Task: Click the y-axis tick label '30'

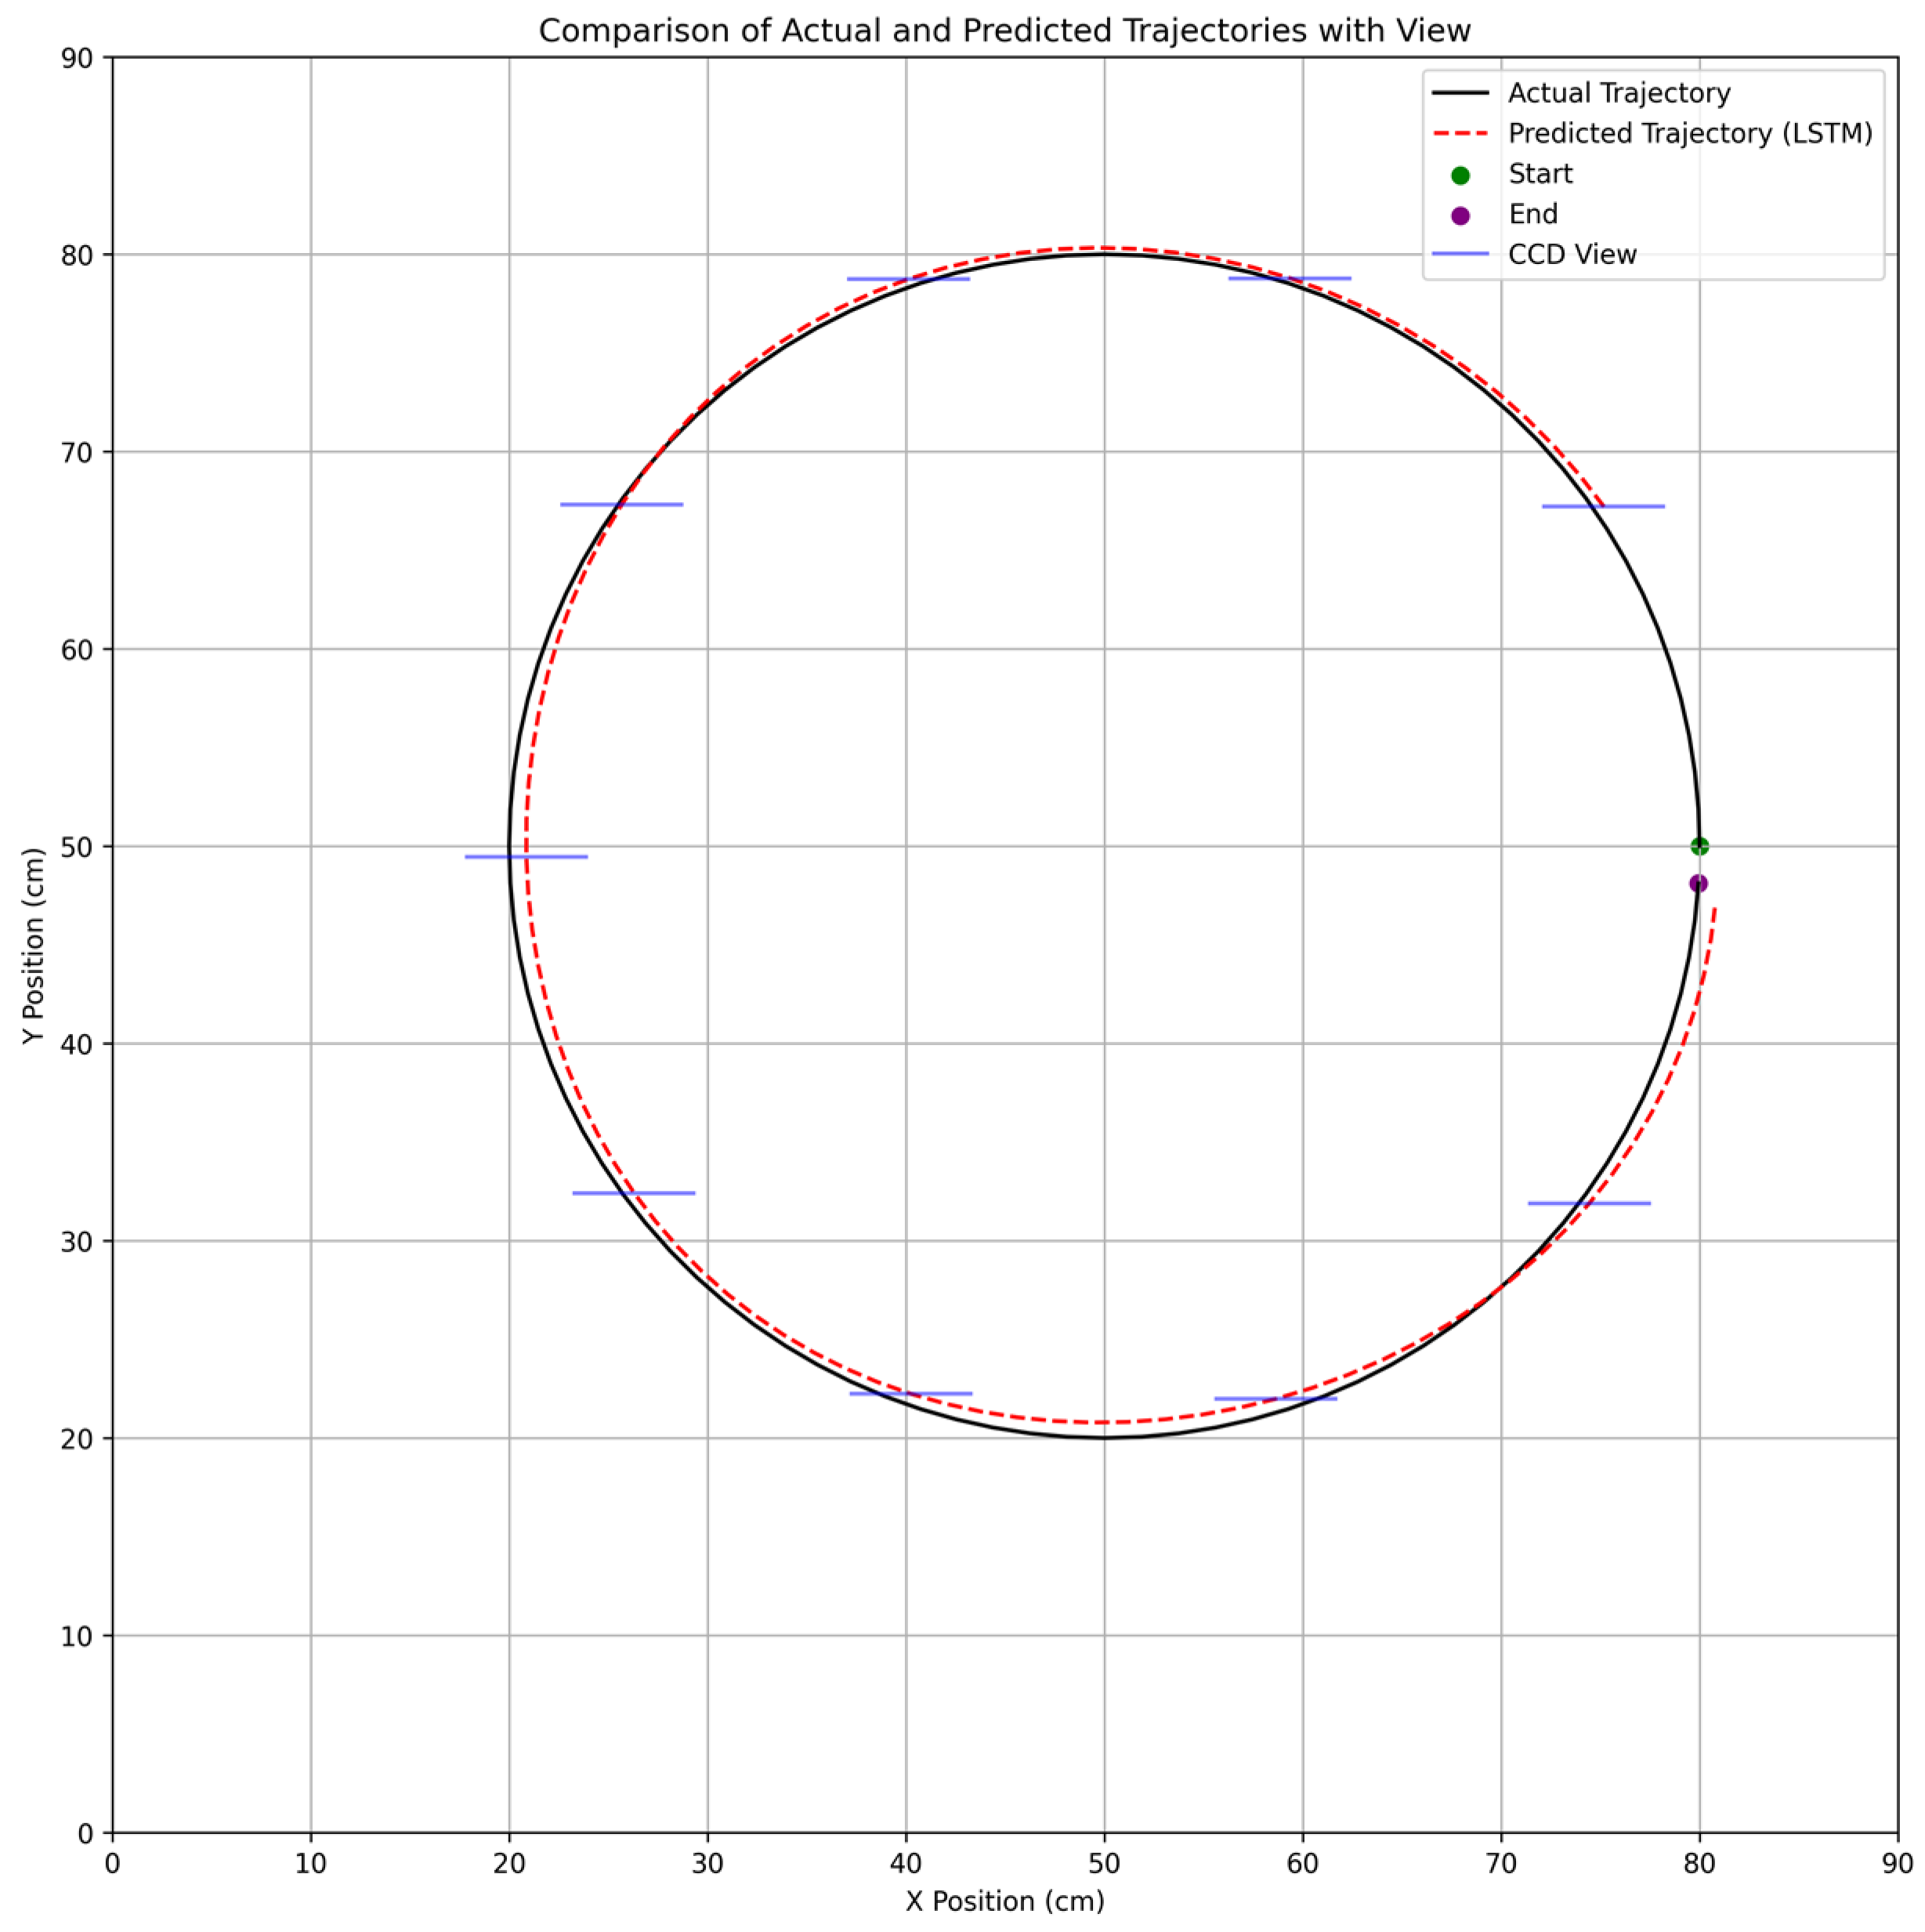Action: click(77, 1241)
